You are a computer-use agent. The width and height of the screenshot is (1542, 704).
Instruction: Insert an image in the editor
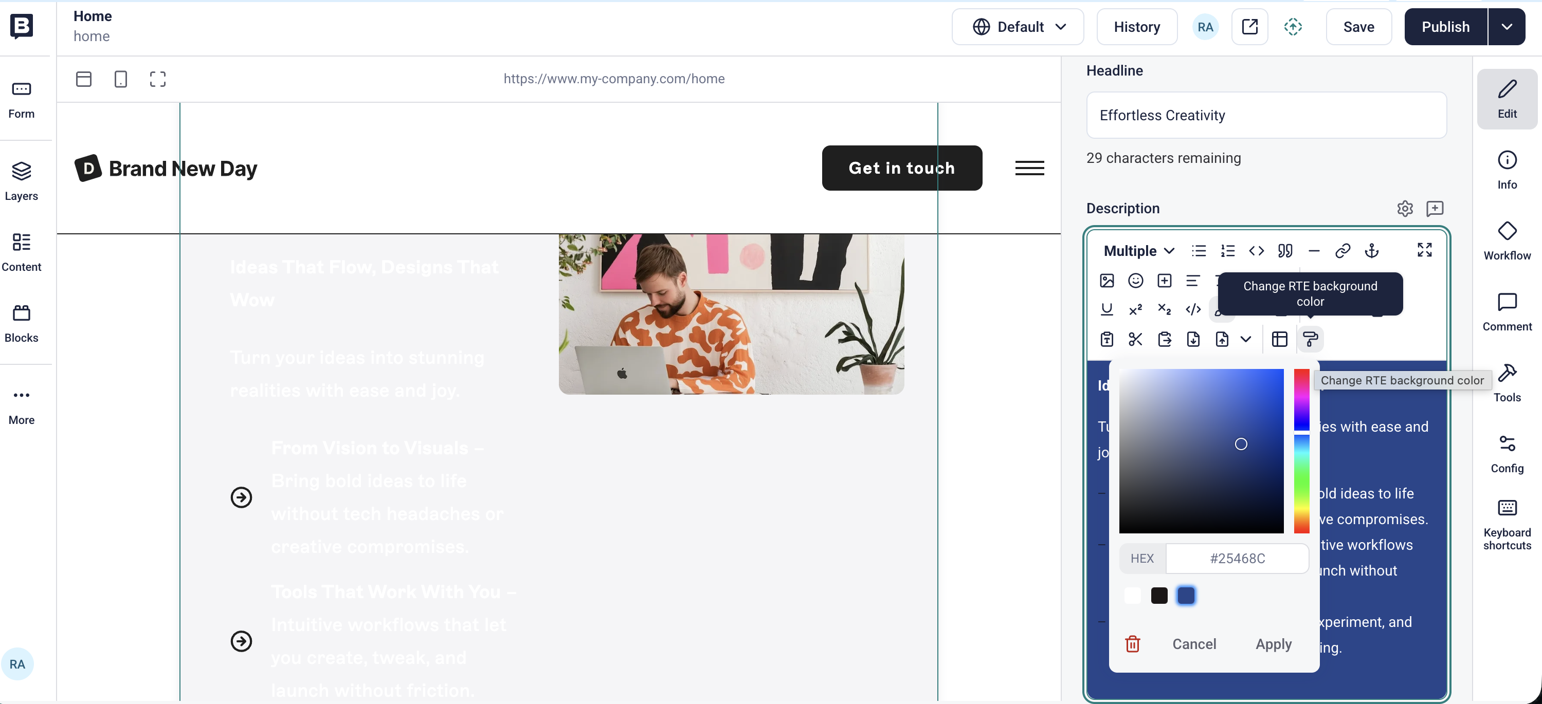pos(1106,281)
